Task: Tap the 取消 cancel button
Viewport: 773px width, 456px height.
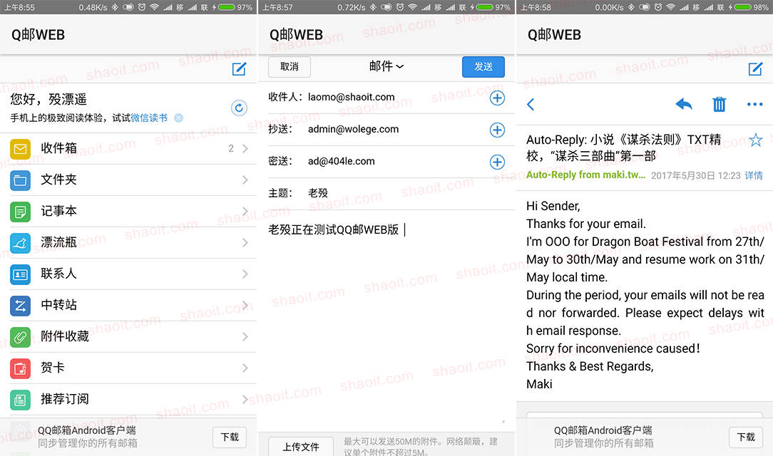Action: (x=290, y=66)
